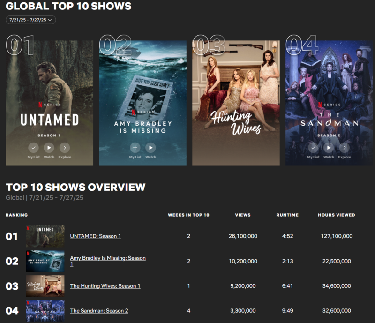Click the Global | 7/21/25 - 7/27/25 subtitle

pyautogui.click(x=45, y=198)
